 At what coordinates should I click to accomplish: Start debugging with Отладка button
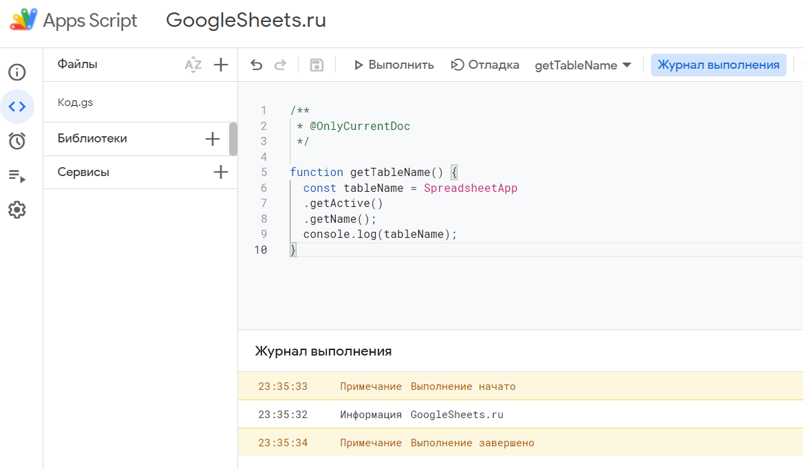tap(485, 65)
